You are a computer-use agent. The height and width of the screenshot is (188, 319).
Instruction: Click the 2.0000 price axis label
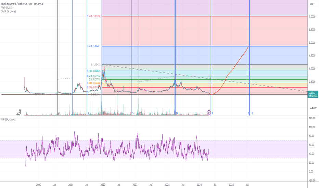(x=312, y=43)
